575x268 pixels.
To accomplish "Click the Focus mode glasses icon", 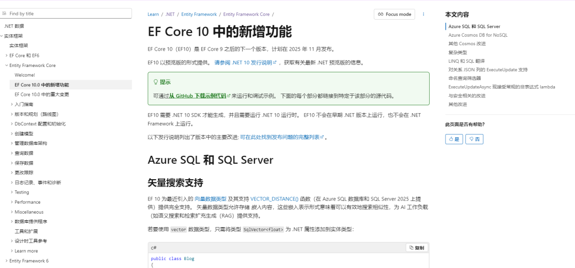I will [x=381, y=14].
